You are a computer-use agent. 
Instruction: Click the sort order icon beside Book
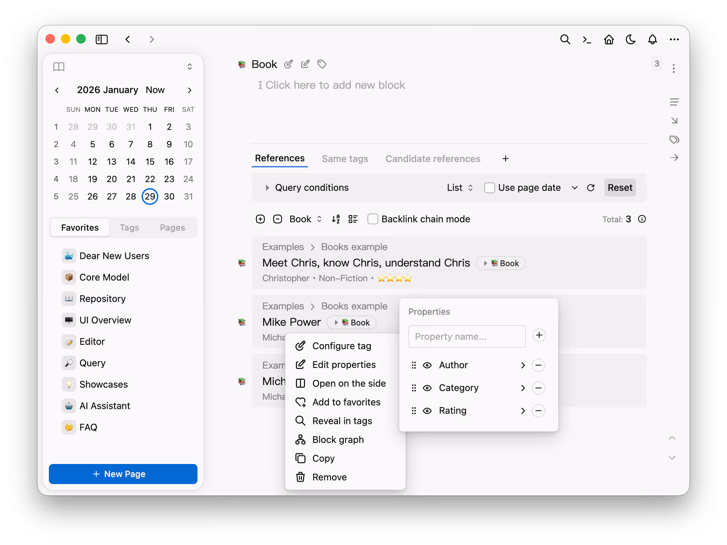[x=336, y=219]
